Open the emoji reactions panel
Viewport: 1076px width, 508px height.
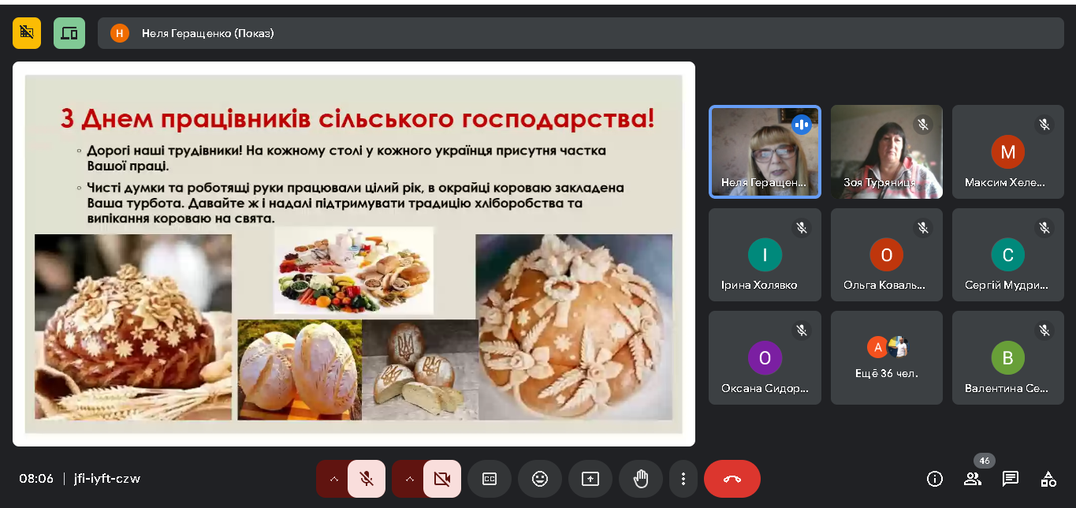click(x=540, y=479)
